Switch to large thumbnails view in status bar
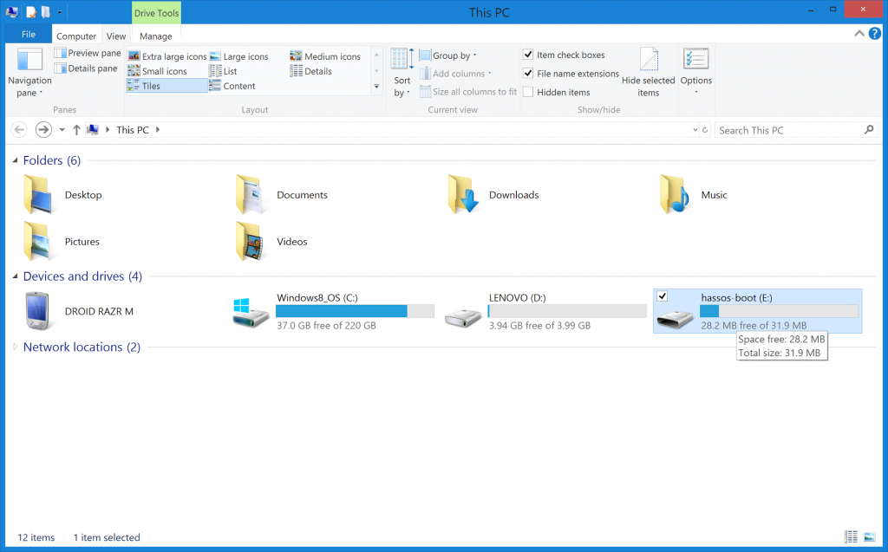The height and width of the screenshot is (552, 888). pyautogui.click(x=869, y=536)
